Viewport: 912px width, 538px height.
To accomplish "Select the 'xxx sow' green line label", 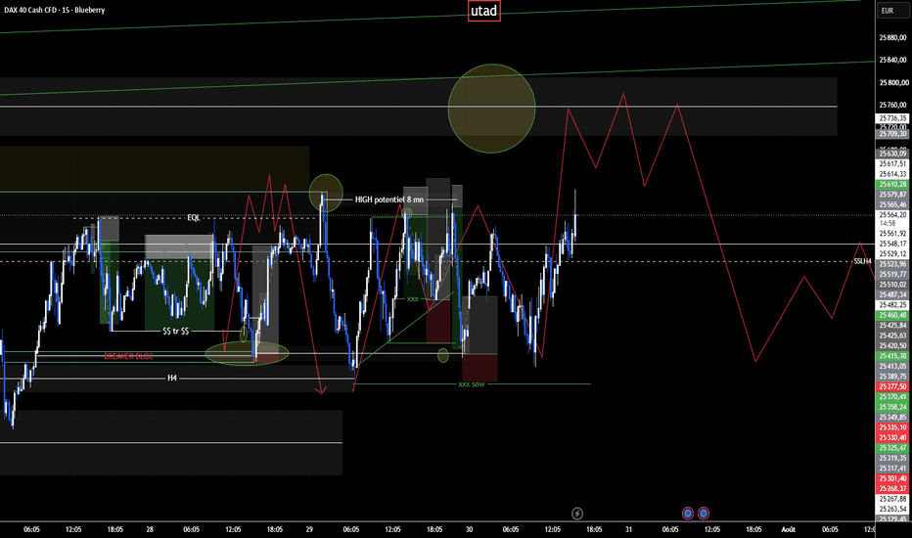I will click(471, 384).
